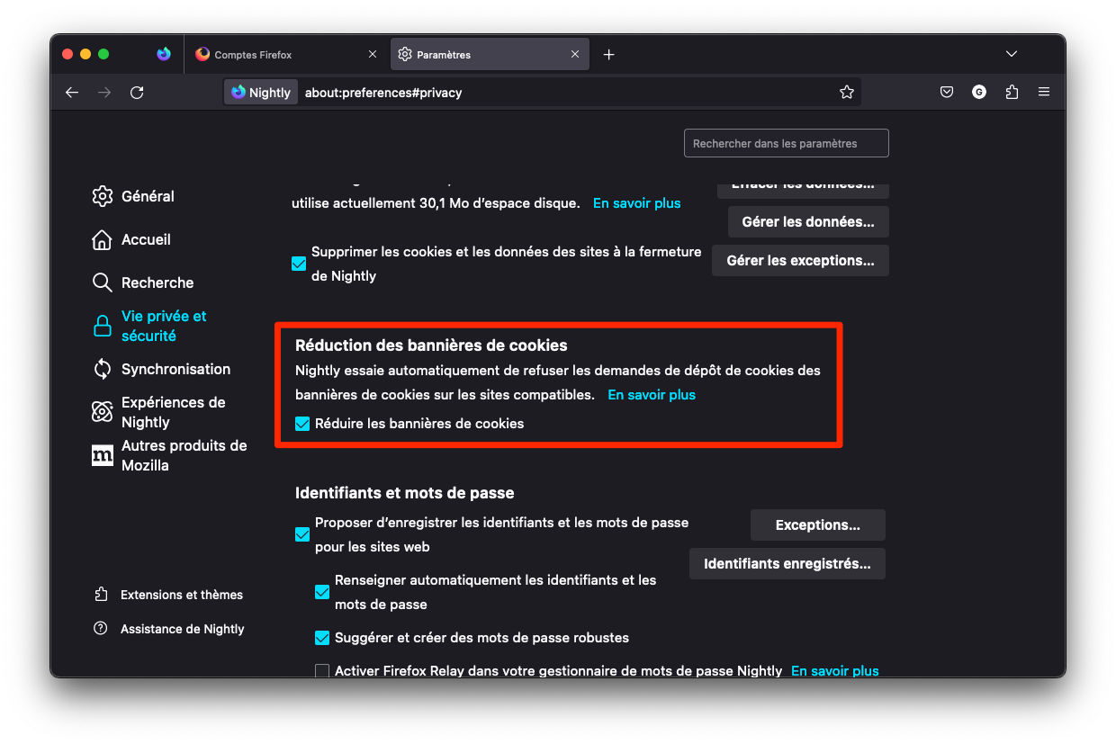Image resolution: width=1116 pixels, height=744 pixels.
Task: Click the Nightly identity badge in address bar
Action: [261, 92]
